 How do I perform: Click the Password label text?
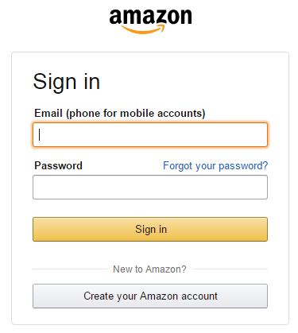pos(58,166)
